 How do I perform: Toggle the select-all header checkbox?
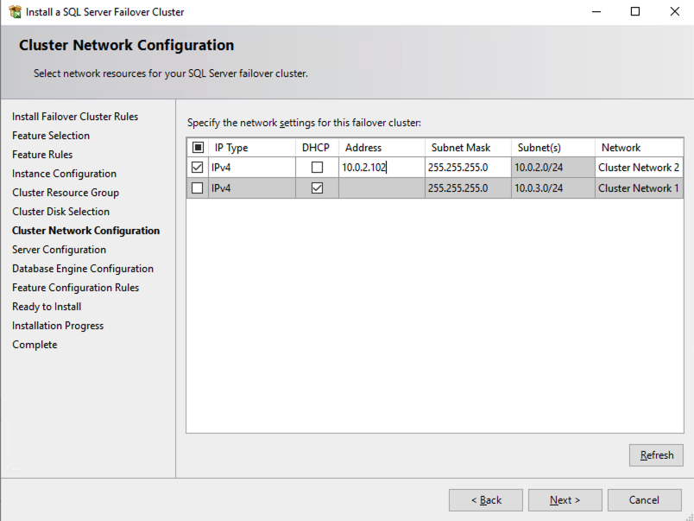[198, 148]
